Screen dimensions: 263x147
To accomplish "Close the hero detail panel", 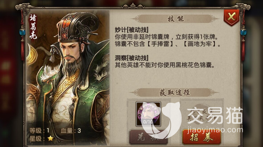I will (232, 17).
